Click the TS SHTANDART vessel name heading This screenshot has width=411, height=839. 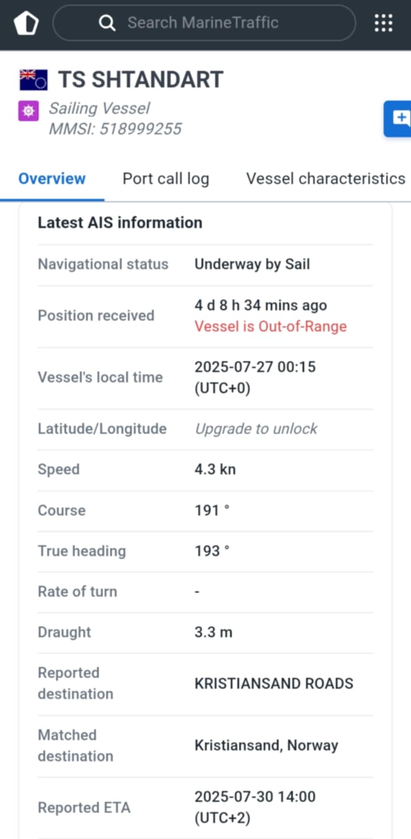pos(140,80)
